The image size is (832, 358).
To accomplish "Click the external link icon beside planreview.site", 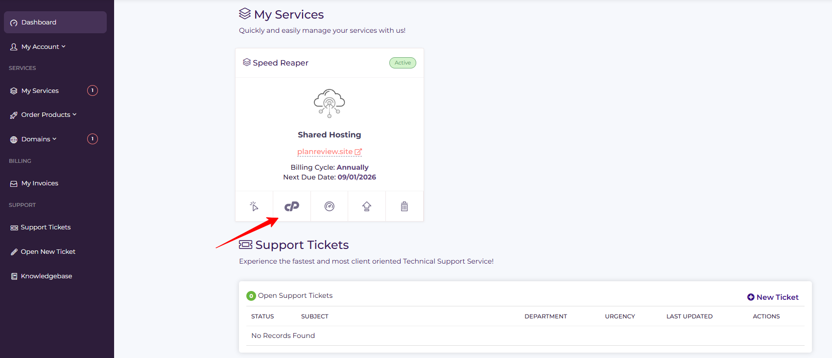I will click(x=358, y=152).
